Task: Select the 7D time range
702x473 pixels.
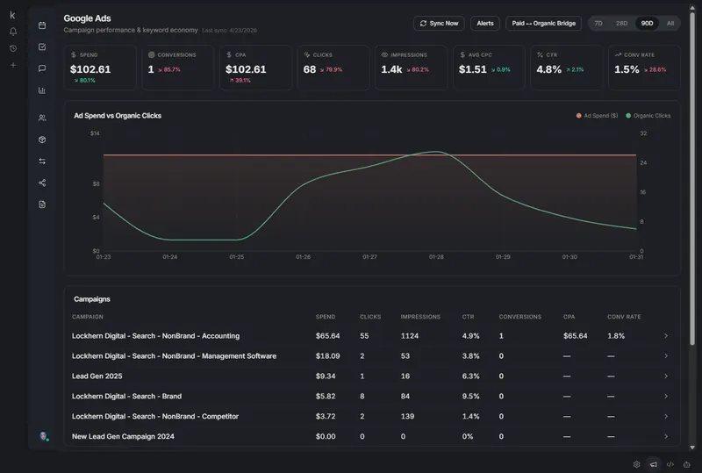Action: [x=598, y=24]
